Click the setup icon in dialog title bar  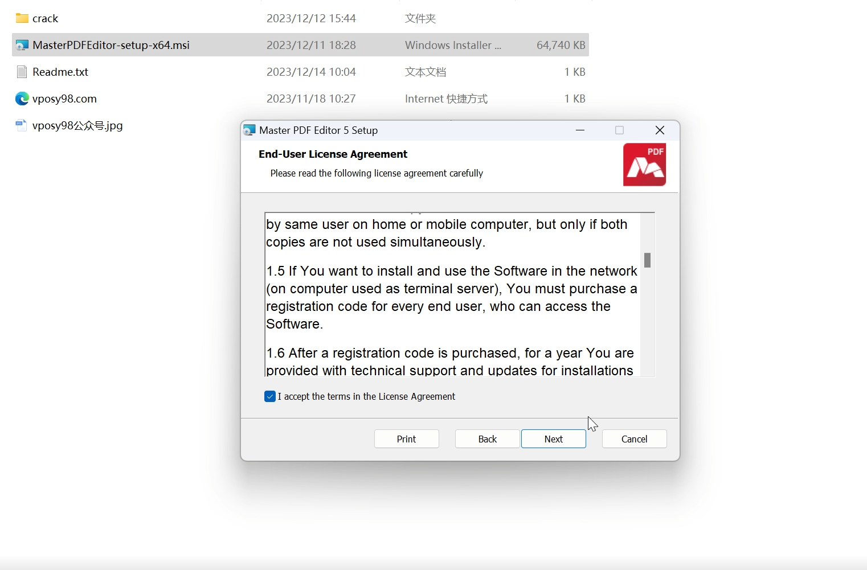point(250,130)
